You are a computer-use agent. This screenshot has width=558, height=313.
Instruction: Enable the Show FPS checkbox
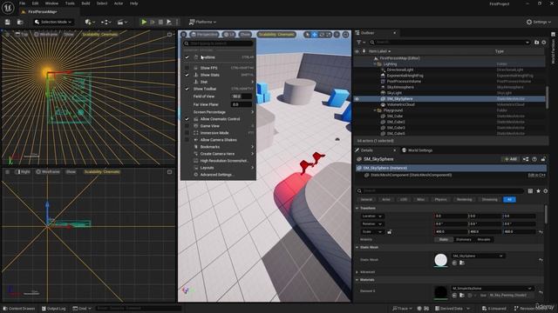tap(187, 68)
